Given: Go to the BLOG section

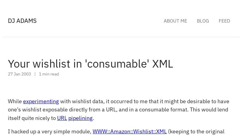Looking at the screenshot, I should click(203, 21).
